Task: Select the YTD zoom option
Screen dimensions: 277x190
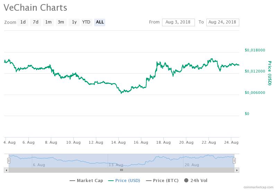Action: coord(86,22)
